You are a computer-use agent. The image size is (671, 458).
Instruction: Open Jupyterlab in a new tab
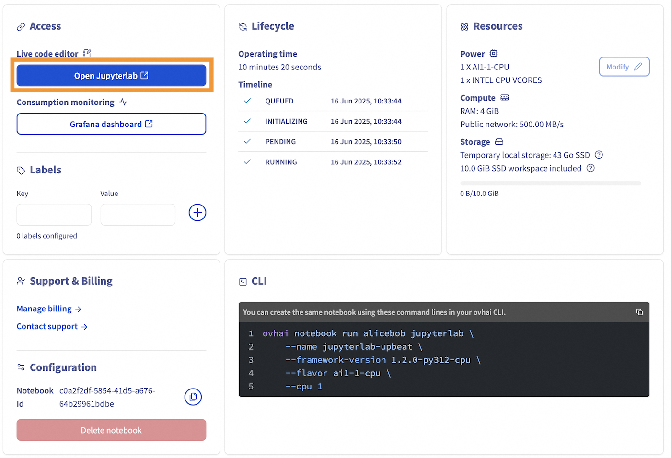[x=111, y=75]
